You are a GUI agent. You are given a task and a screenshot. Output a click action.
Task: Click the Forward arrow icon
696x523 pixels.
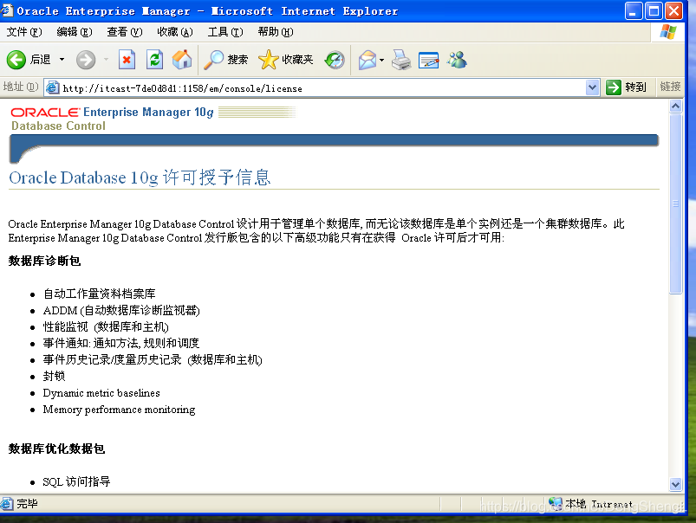tap(86, 60)
